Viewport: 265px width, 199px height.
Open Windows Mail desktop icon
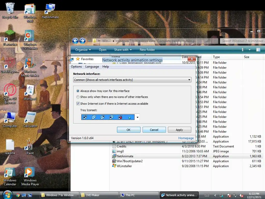coord(30,13)
